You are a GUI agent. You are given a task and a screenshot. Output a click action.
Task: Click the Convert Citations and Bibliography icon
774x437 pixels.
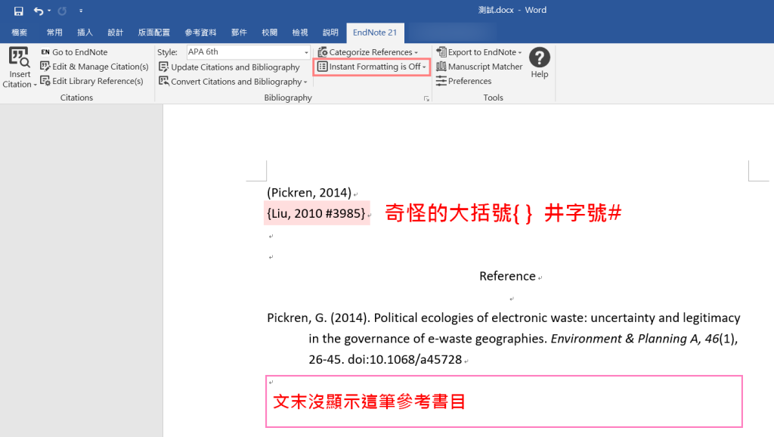164,81
